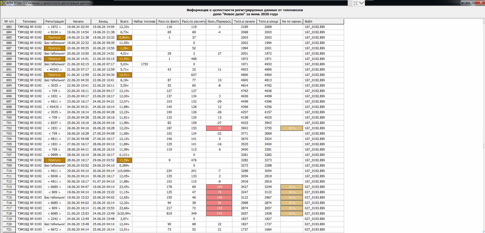Restore down the window
The width and height of the screenshot is (485, 233).
click(x=472, y=3)
